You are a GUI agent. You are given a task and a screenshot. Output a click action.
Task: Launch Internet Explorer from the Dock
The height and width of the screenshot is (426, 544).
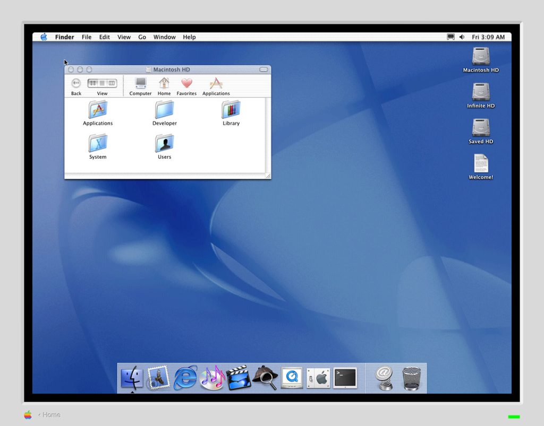click(185, 378)
